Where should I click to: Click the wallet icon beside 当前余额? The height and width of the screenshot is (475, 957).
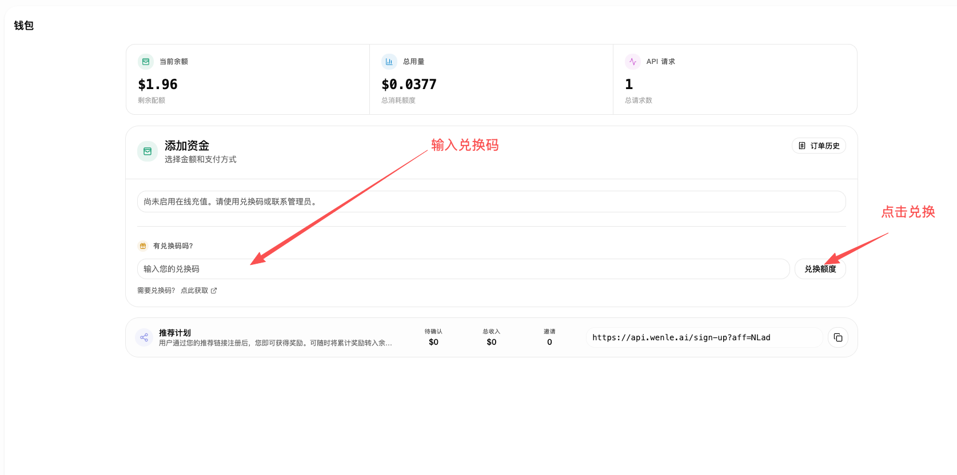point(146,62)
